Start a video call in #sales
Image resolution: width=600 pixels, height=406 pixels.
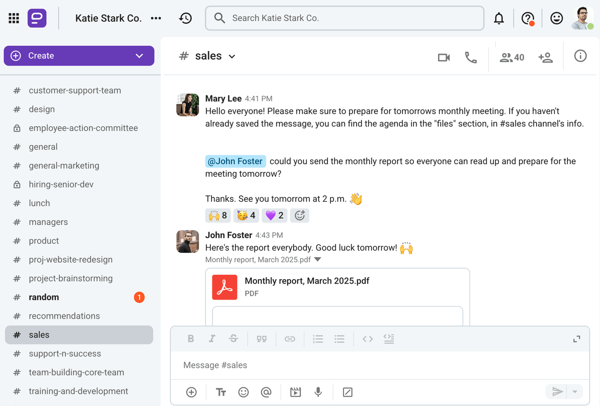443,57
